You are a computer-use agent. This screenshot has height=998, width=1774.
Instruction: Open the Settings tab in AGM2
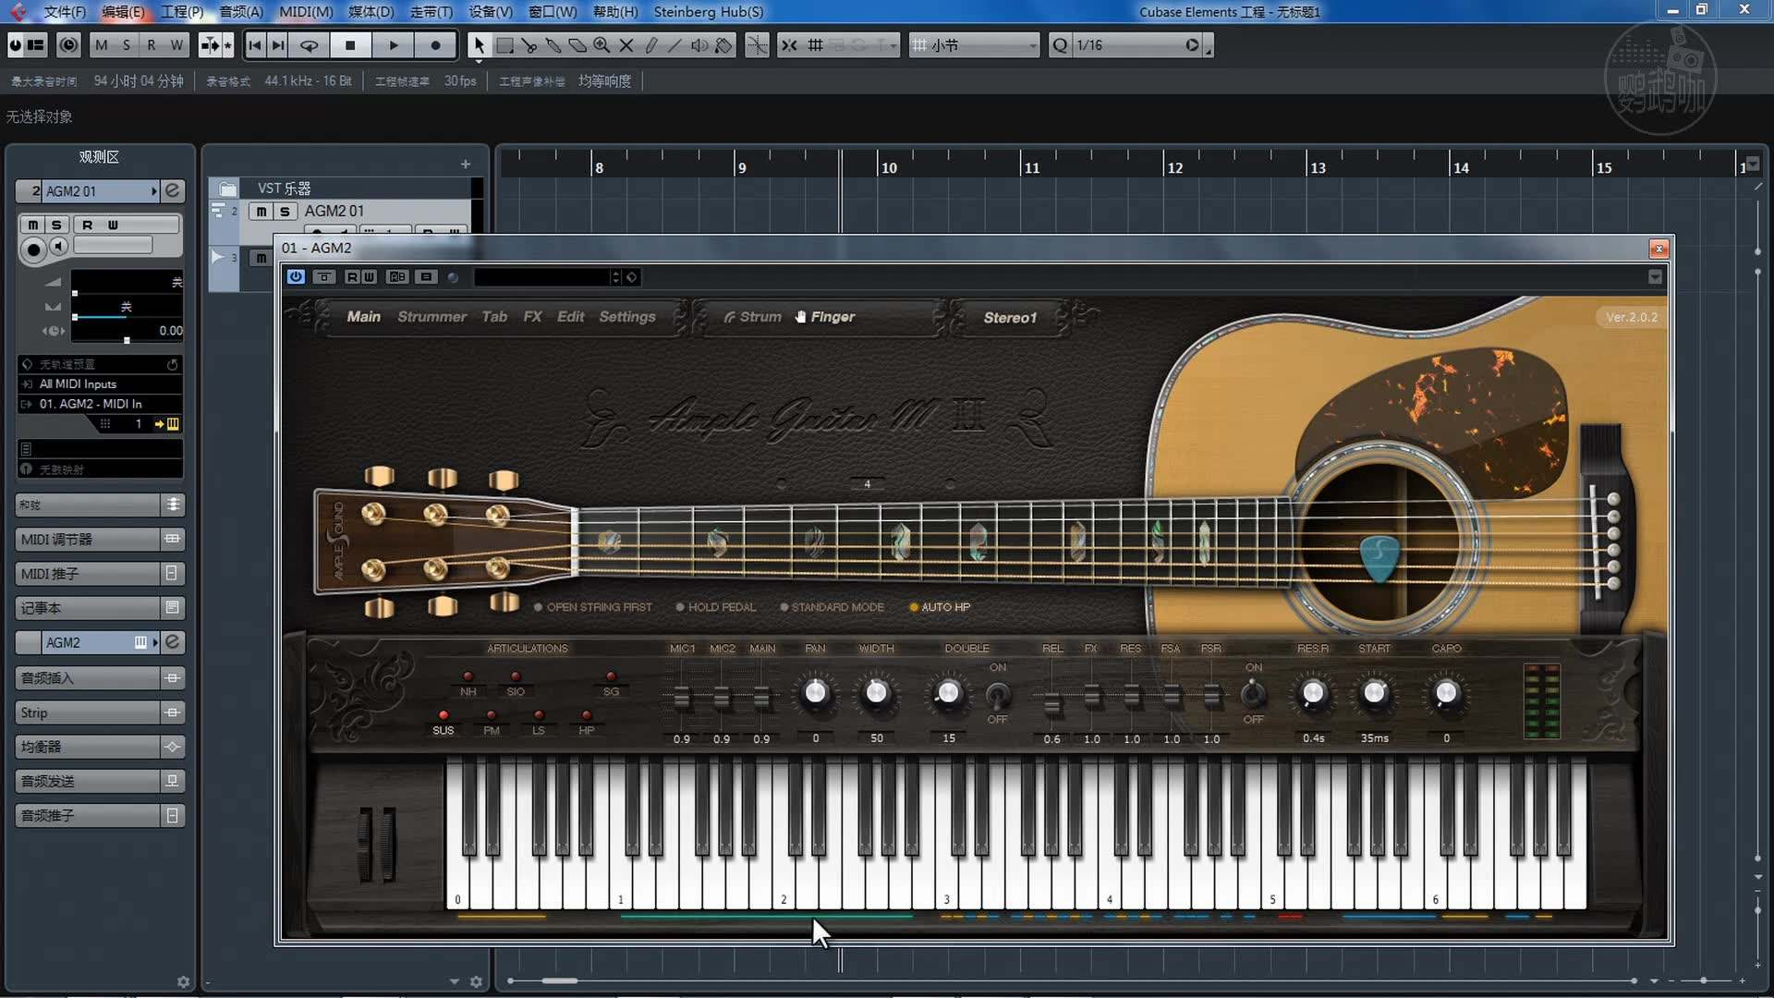tap(627, 317)
